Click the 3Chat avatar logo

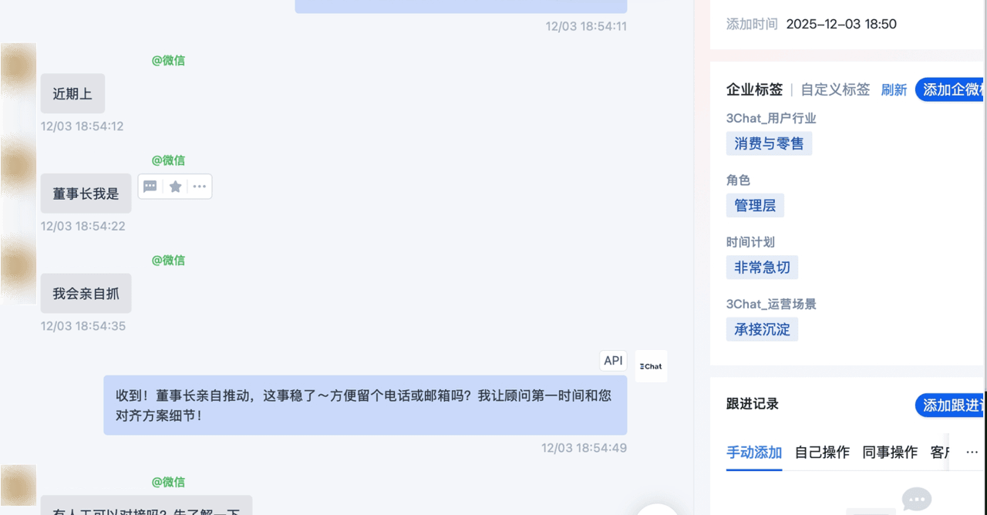click(x=651, y=366)
